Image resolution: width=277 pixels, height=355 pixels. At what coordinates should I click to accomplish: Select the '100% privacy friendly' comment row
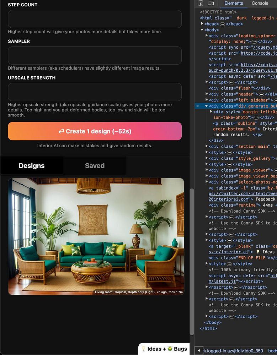[x=243, y=270]
